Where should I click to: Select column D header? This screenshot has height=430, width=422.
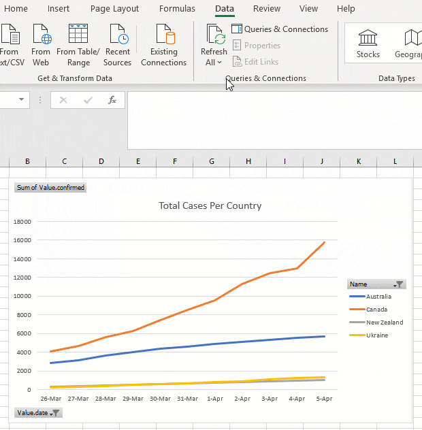101,161
